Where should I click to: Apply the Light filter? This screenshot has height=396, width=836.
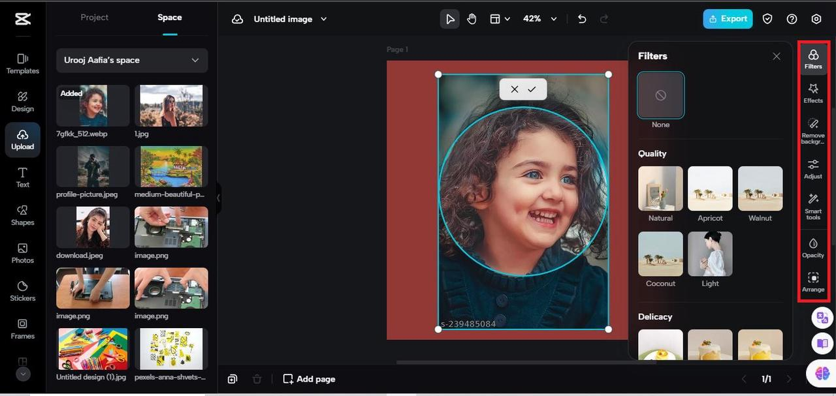click(x=710, y=254)
